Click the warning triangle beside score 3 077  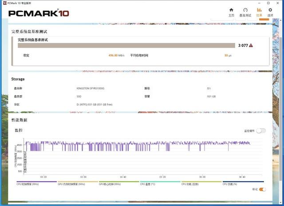click(x=251, y=46)
